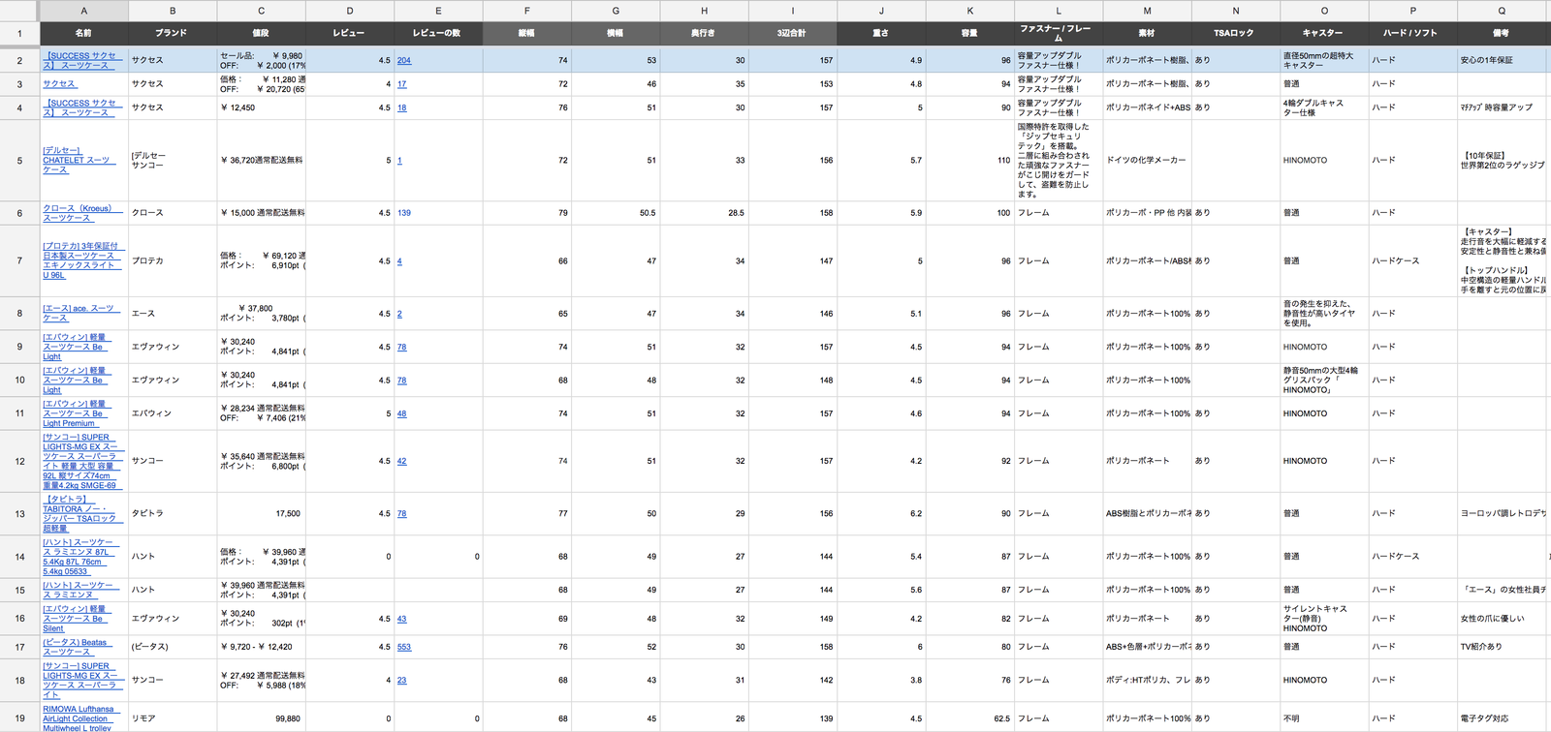1551x732 pixels.
Task: Open review count link 42
Action: coord(402,461)
